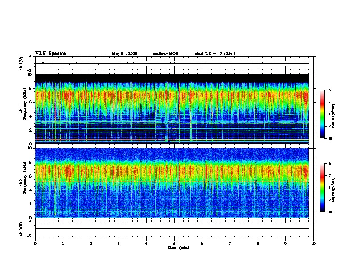Click the "-10" tick on ch.2 colorbar
The image size is (353, 273).
pyautogui.click(x=329, y=212)
